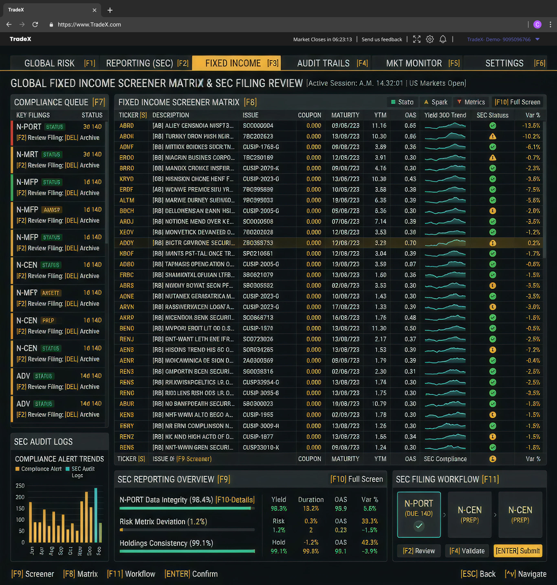
Task: Click the N-PORT Data Integrity progress bar
Action: coord(187,508)
